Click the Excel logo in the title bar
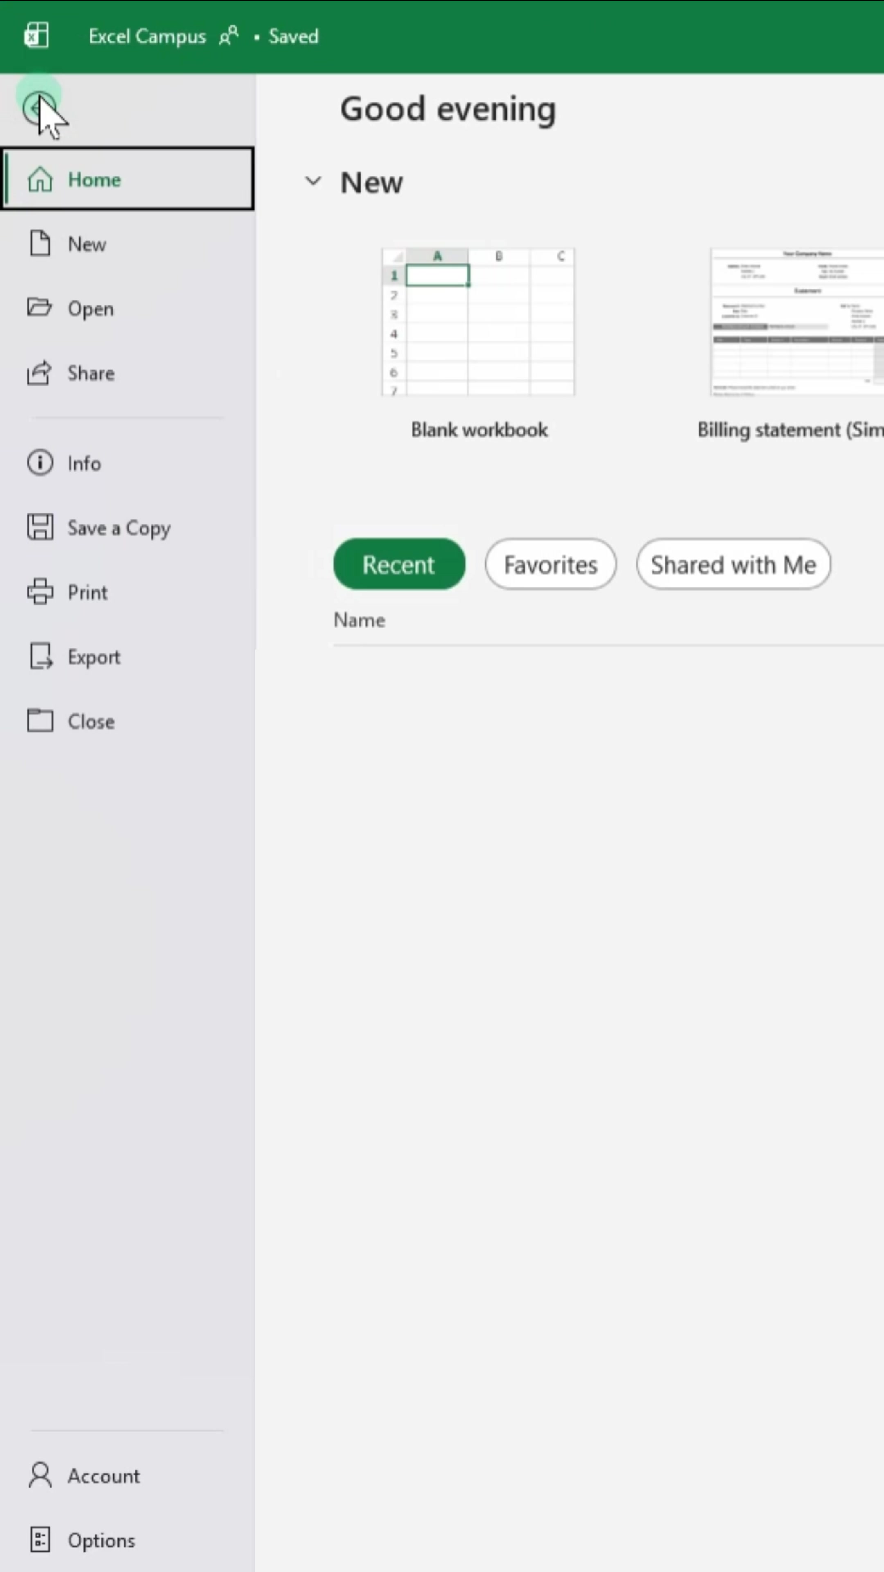The image size is (884, 1572). coord(36,35)
